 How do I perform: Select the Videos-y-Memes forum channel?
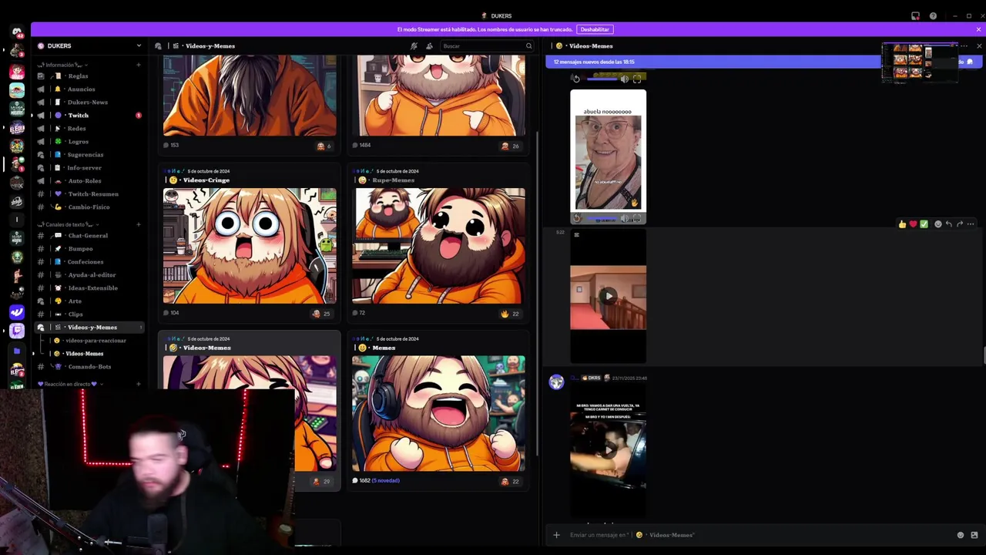click(x=89, y=327)
